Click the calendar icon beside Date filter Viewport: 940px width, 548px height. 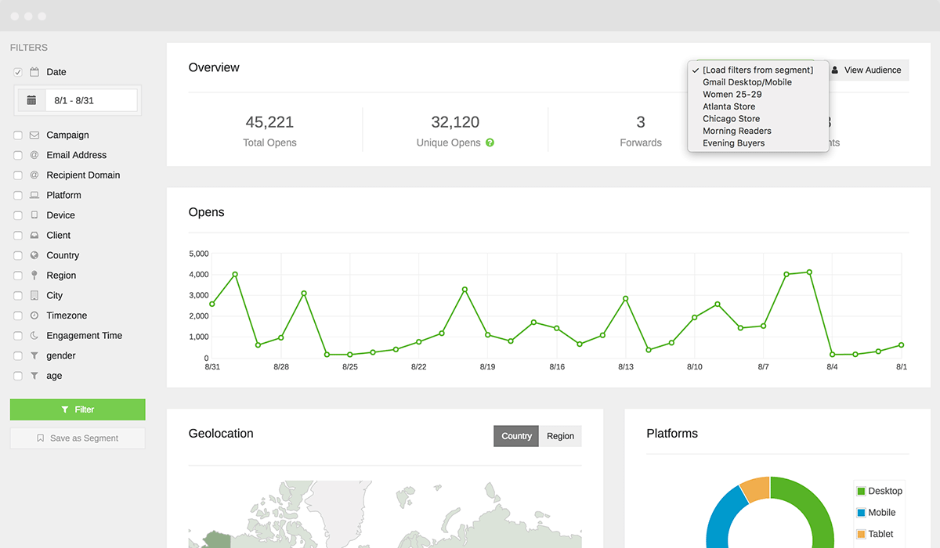click(34, 72)
